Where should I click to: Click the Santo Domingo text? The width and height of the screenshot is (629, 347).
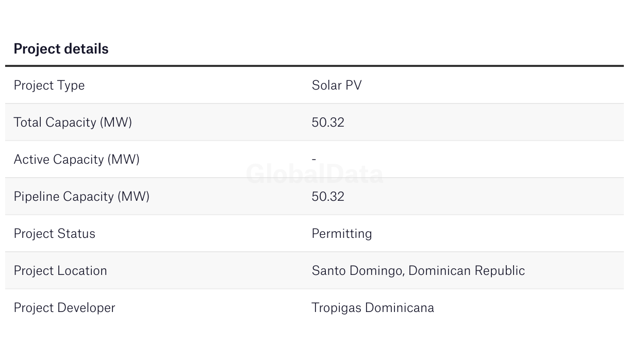[357, 271]
